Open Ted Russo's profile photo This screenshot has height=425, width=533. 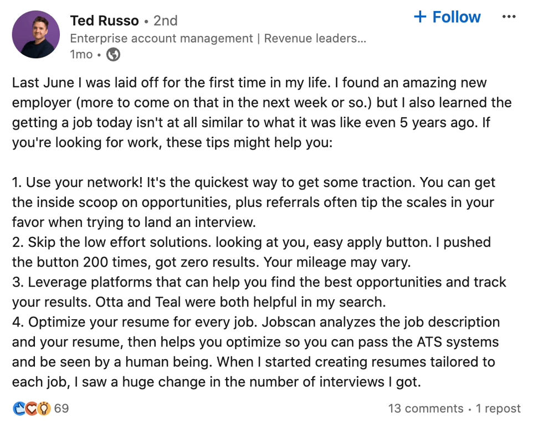[x=35, y=34]
